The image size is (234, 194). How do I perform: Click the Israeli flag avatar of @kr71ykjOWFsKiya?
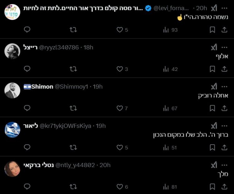click(x=12, y=130)
